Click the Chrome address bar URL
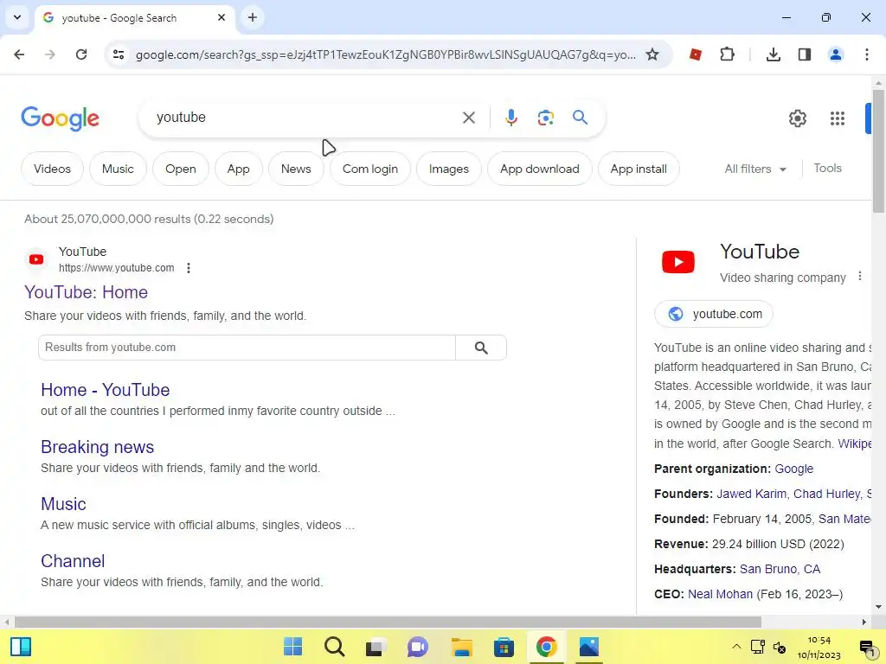886x664 pixels. click(x=385, y=54)
